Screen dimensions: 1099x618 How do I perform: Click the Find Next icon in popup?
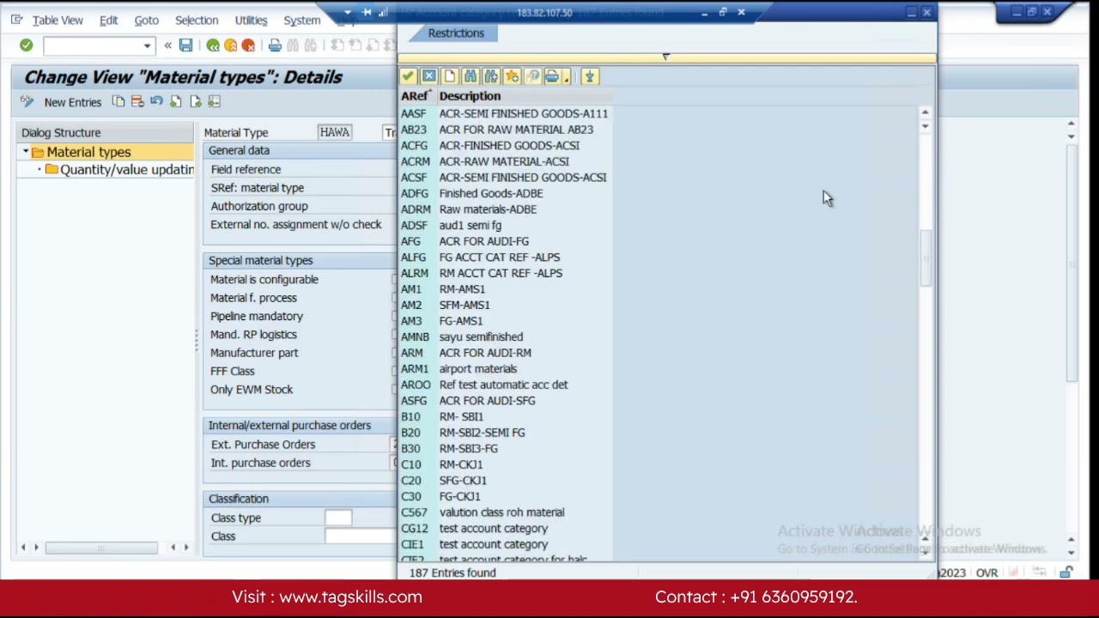tap(491, 77)
